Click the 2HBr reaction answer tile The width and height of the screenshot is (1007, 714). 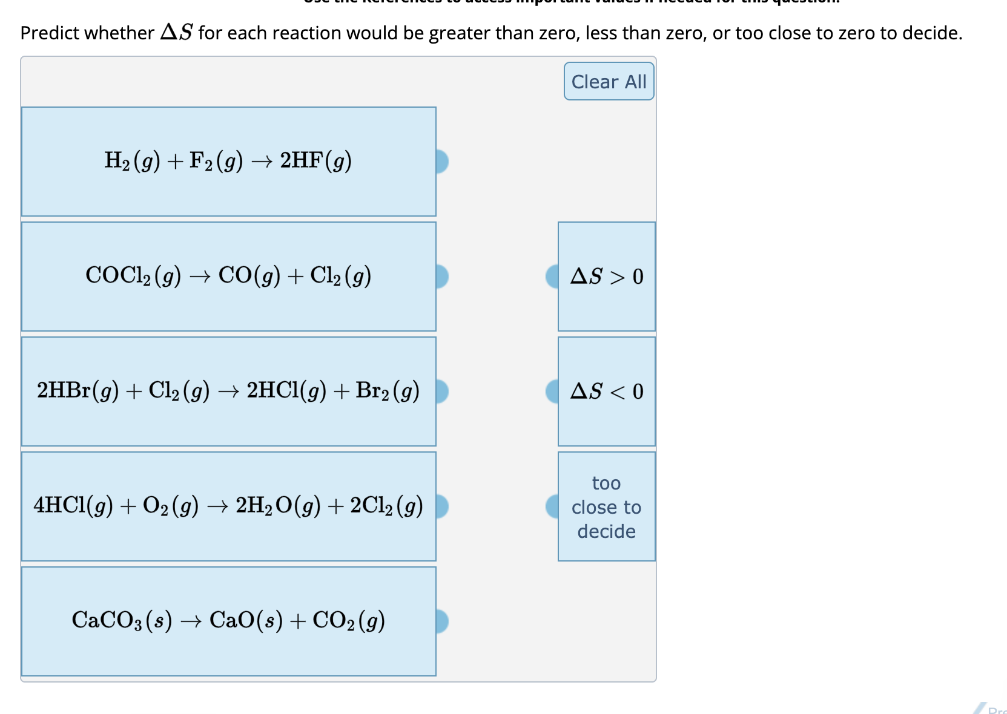229,392
